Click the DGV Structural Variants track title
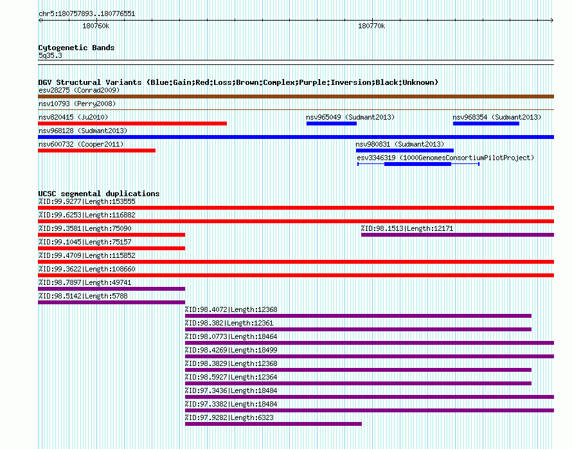The width and height of the screenshot is (572, 449). click(238, 82)
